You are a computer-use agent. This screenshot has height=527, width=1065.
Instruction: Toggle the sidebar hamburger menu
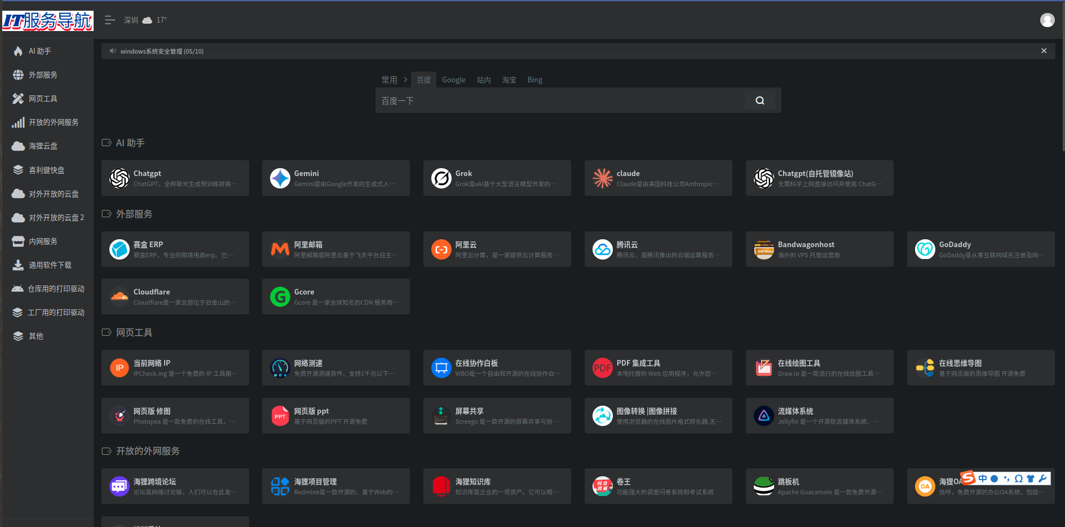pyautogui.click(x=110, y=20)
